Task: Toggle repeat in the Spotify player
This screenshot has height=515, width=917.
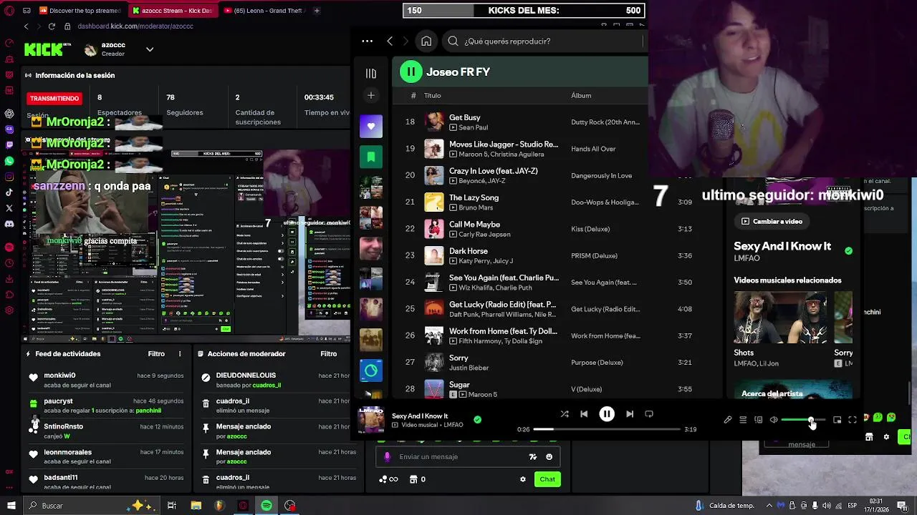Action: point(649,414)
